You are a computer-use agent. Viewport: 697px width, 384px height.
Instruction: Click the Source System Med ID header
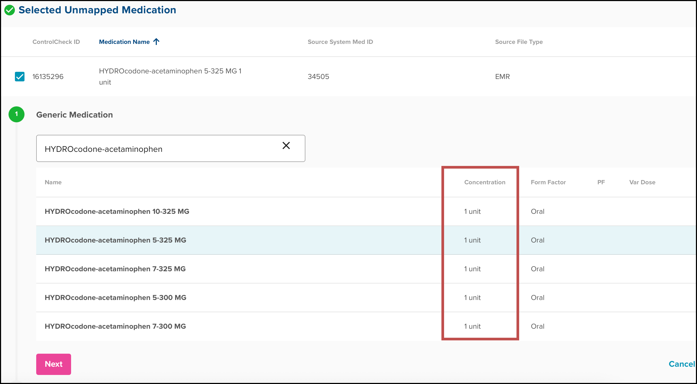pyautogui.click(x=340, y=42)
